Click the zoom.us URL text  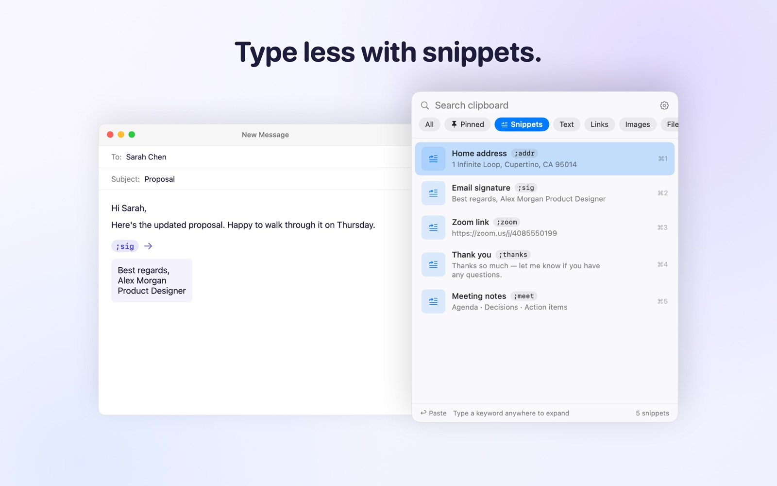click(504, 233)
